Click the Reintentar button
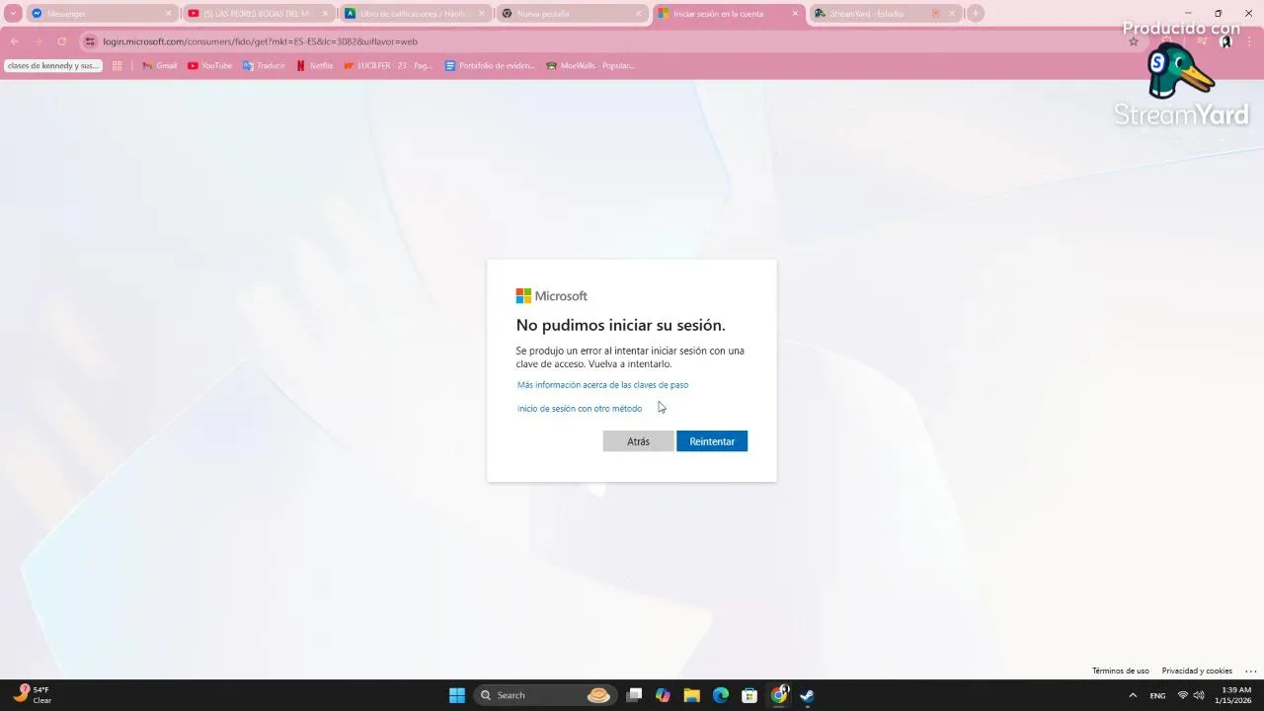Viewport: 1264px width, 711px height. pyautogui.click(x=711, y=441)
